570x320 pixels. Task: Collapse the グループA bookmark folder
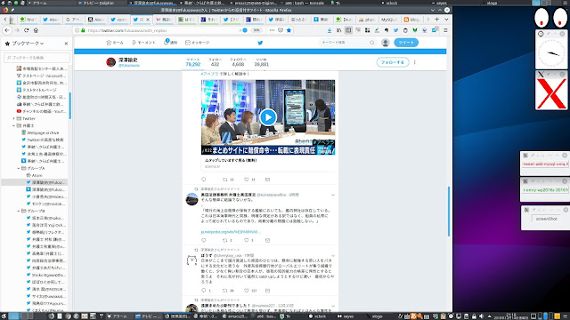point(19,168)
